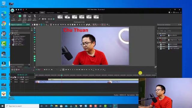Select the Text 1 clip on timeline
192x108 pixels.
pos(93,79)
